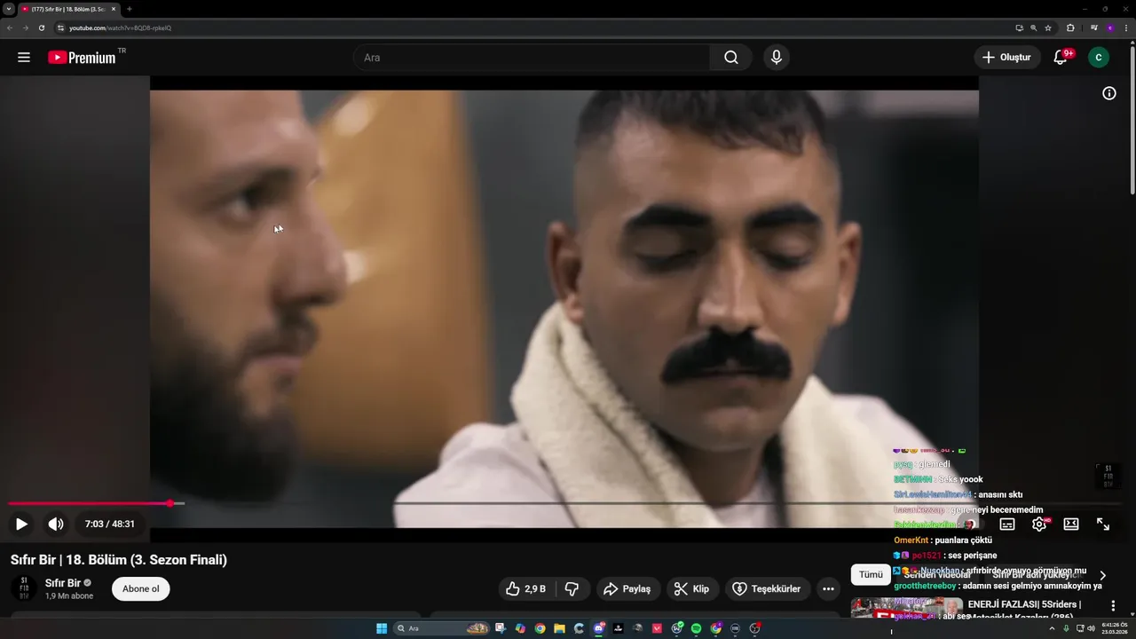Screen dimensions: 1136x639
Task: Go forward in browser history
Action: pos(25,28)
